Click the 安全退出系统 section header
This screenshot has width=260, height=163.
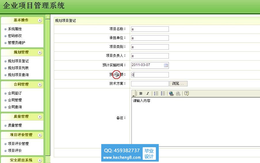click(22, 160)
